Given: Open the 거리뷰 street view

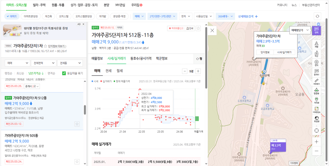Looking at the screenshot, I should [x=316, y=101].
